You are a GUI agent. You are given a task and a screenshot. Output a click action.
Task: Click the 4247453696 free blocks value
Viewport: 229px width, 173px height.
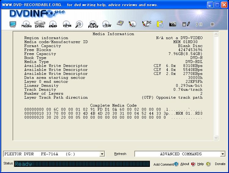point(190,50)
